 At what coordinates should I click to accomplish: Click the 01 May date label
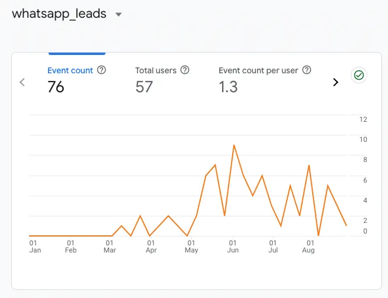191,246
